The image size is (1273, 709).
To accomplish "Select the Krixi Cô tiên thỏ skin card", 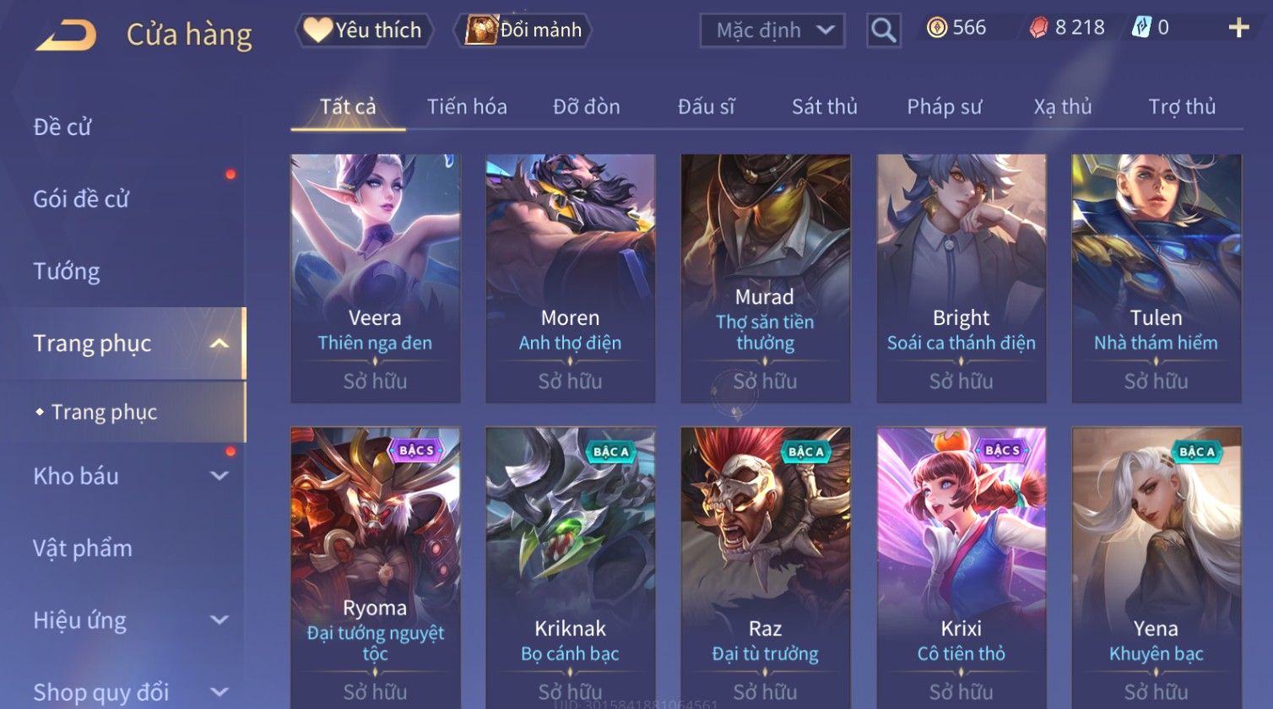I will pos(962,567).
